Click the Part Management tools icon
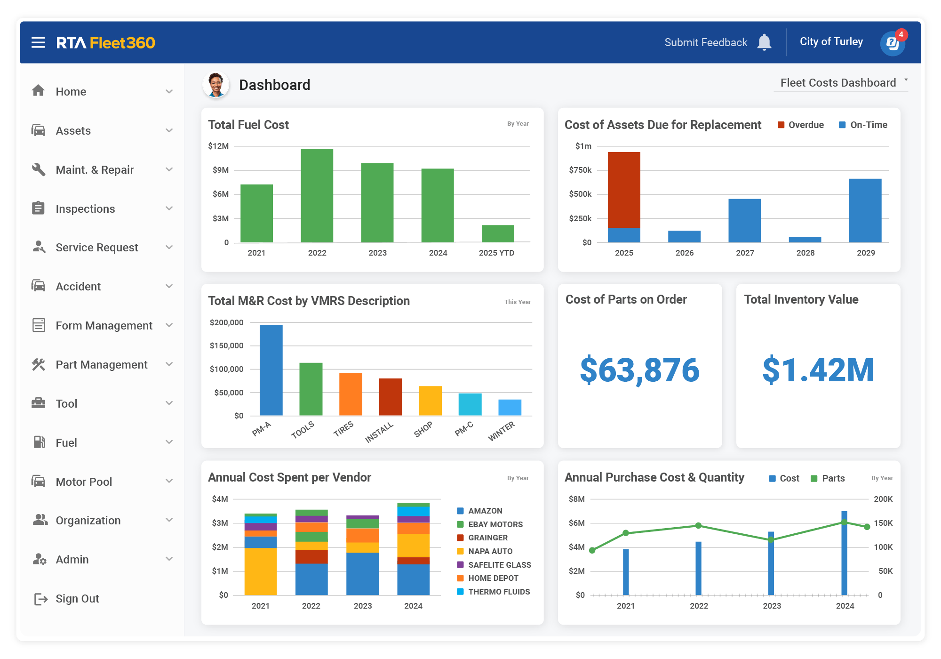This screenshot has height=659, width=941. tap(39, 364)
